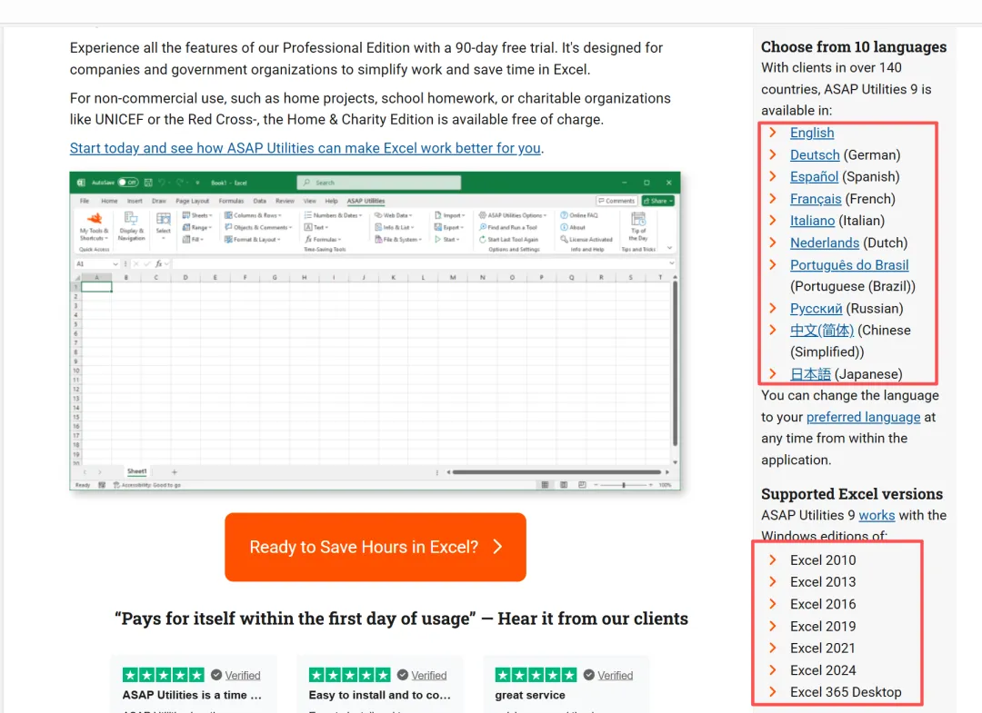Collapse the ribbon using its chevron

pyautogui.click(x=669, y=248)
